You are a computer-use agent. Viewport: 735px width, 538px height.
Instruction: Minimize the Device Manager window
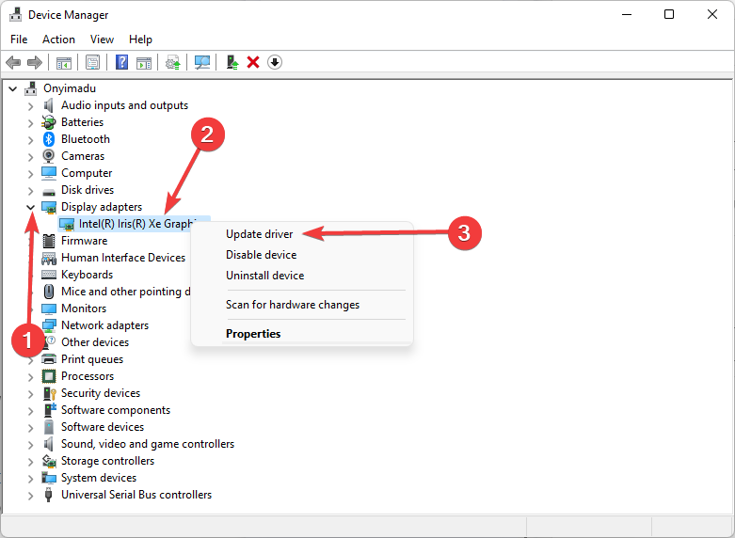click(627, 14)
